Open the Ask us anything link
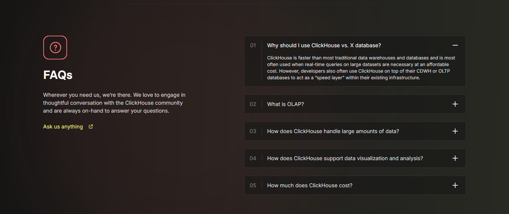The height and width of the screenshot is (214, 509). [x=63, y=126]
